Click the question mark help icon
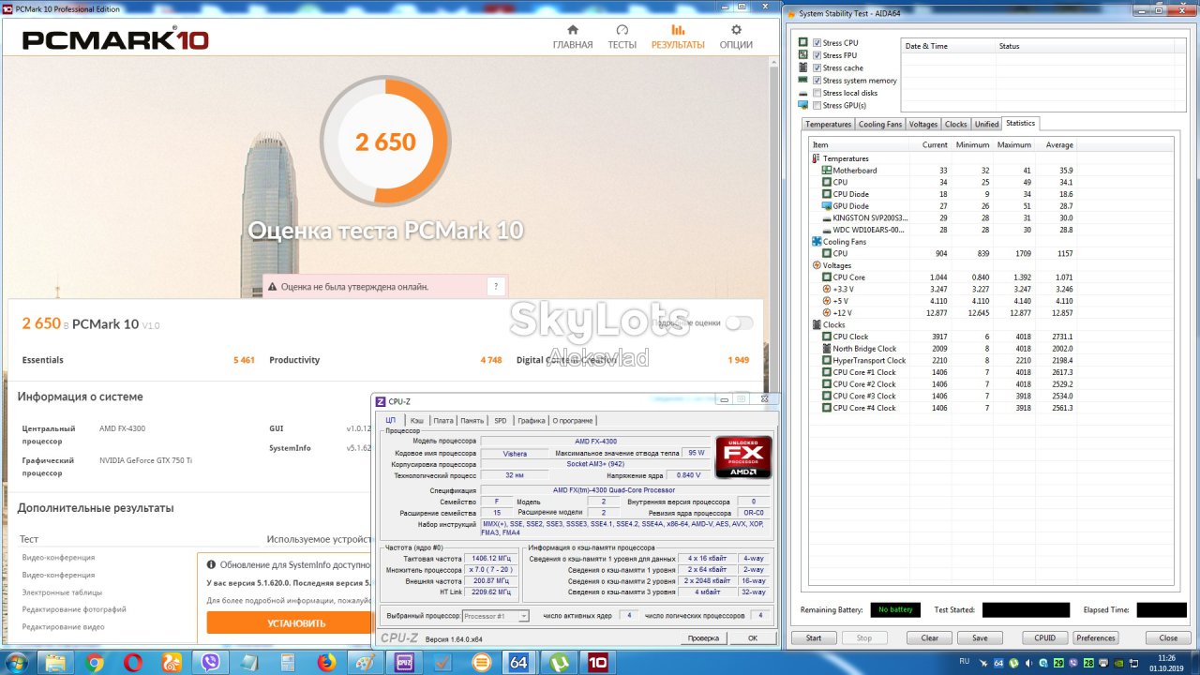The image size is (1200, 675). click(496, 287)
